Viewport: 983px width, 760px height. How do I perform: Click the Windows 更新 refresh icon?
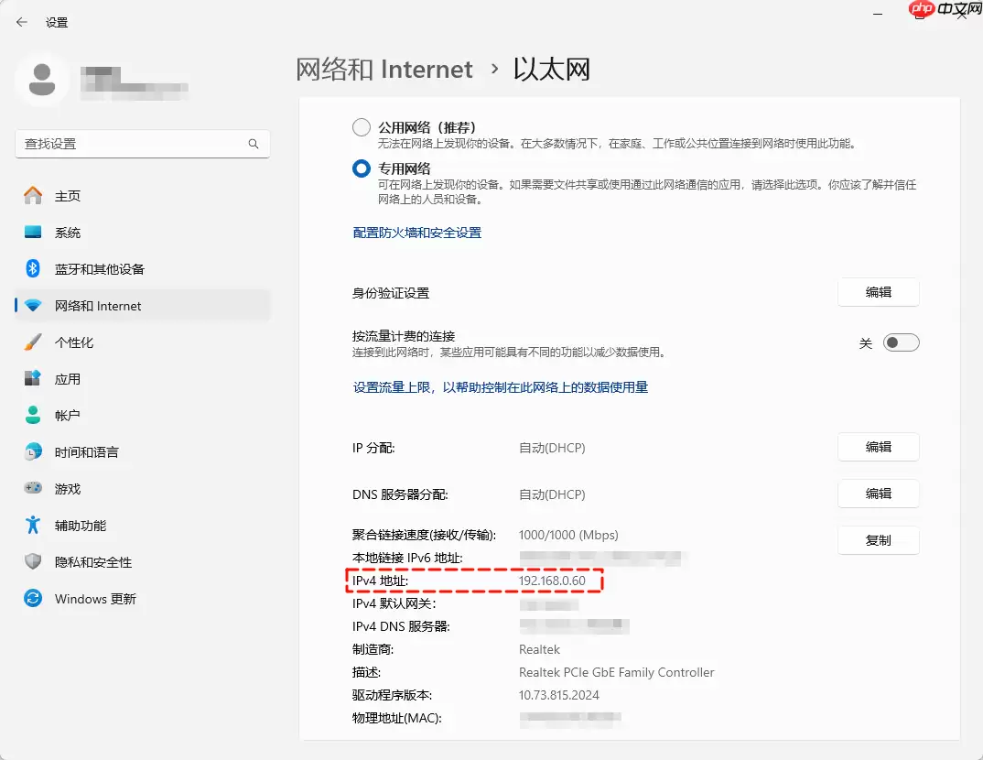(x=33, y=598)
